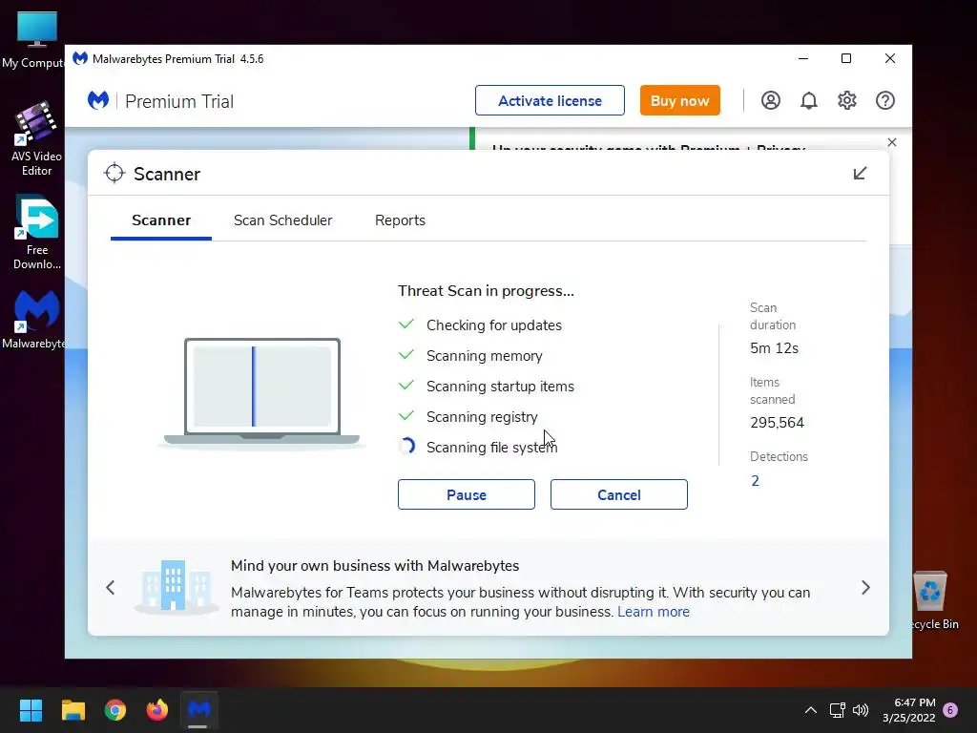The height and width of the screenshot is (733, 977).
Task: Open AVS Video Editor desktop shortcut
Action: coord(36,139)
